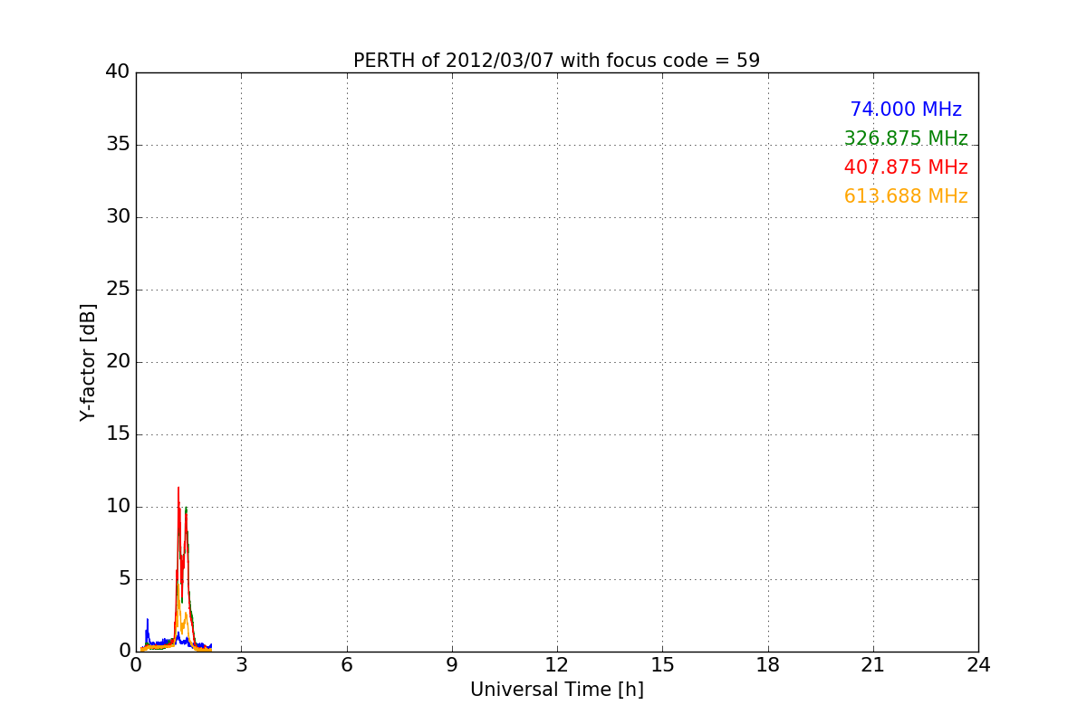The height and width of the screenshot is (724, 1087).
Task: Click the Y-factor [dB] axis label
Action: click(88, 362)
